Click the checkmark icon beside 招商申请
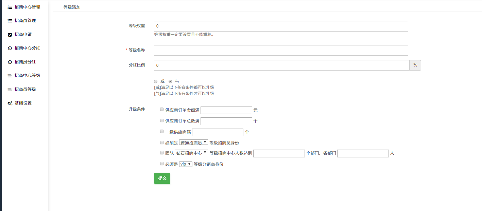 (10, 35)
